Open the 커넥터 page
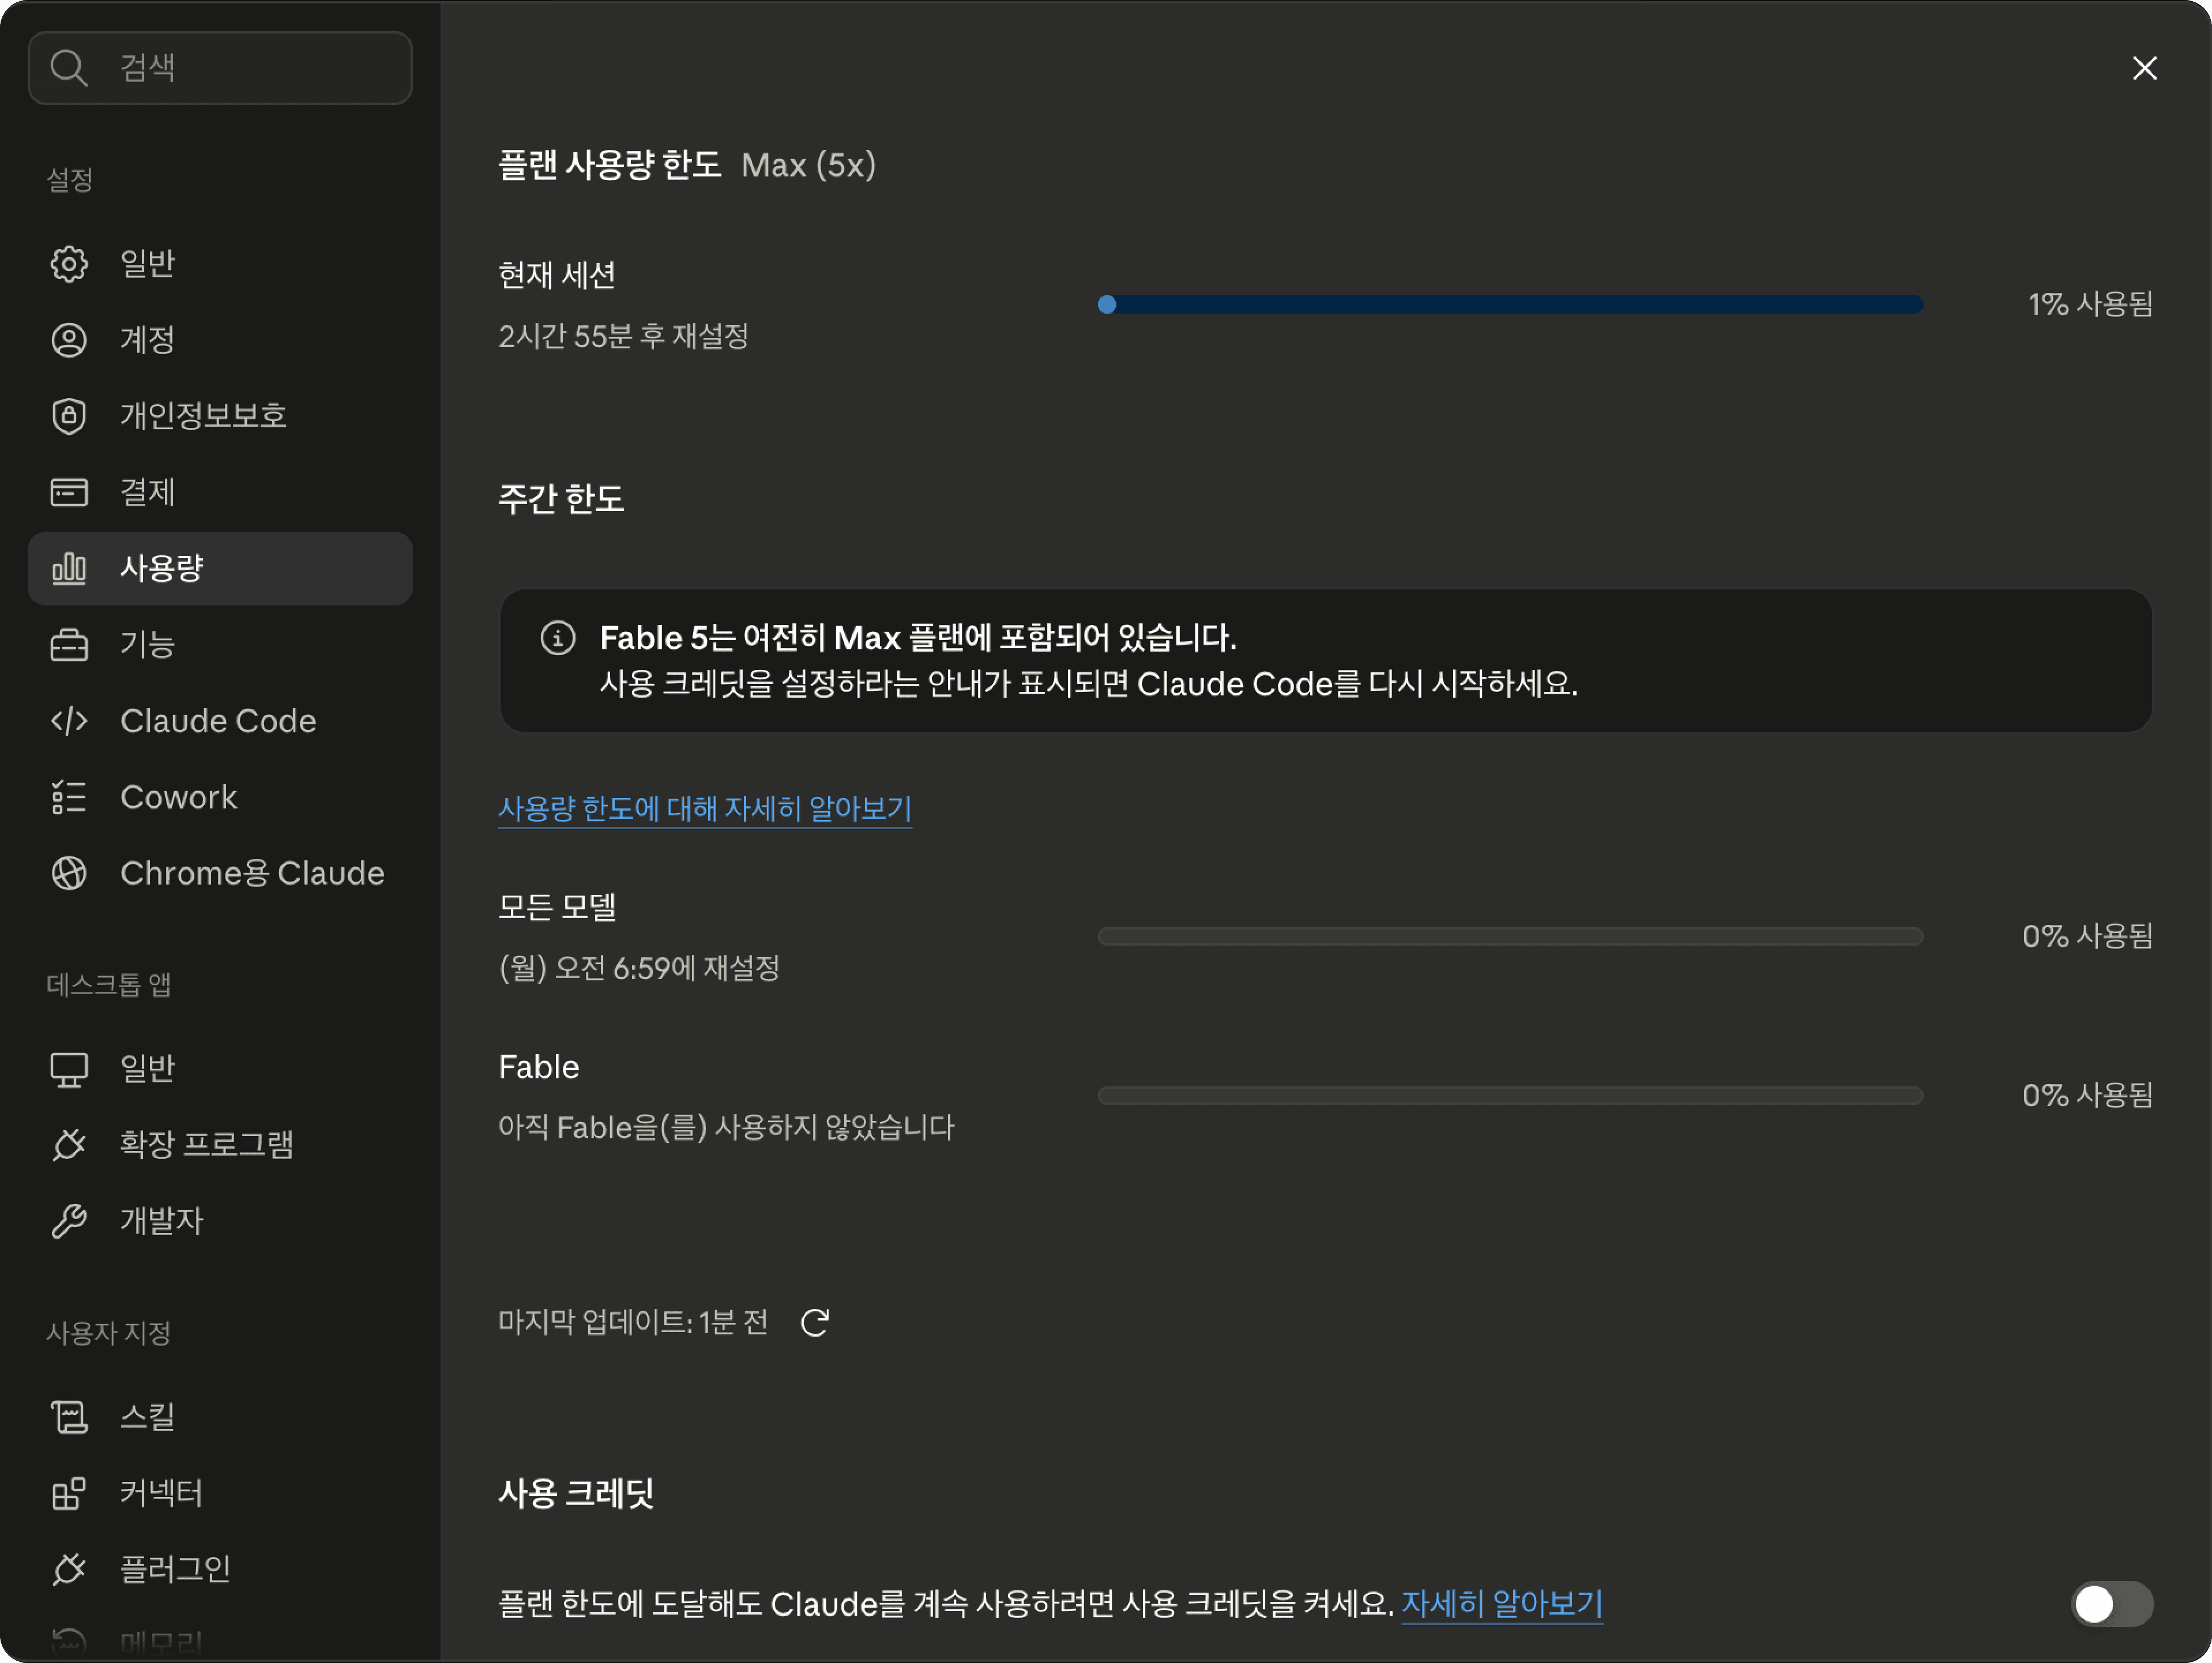 [x=220, y=1493]
